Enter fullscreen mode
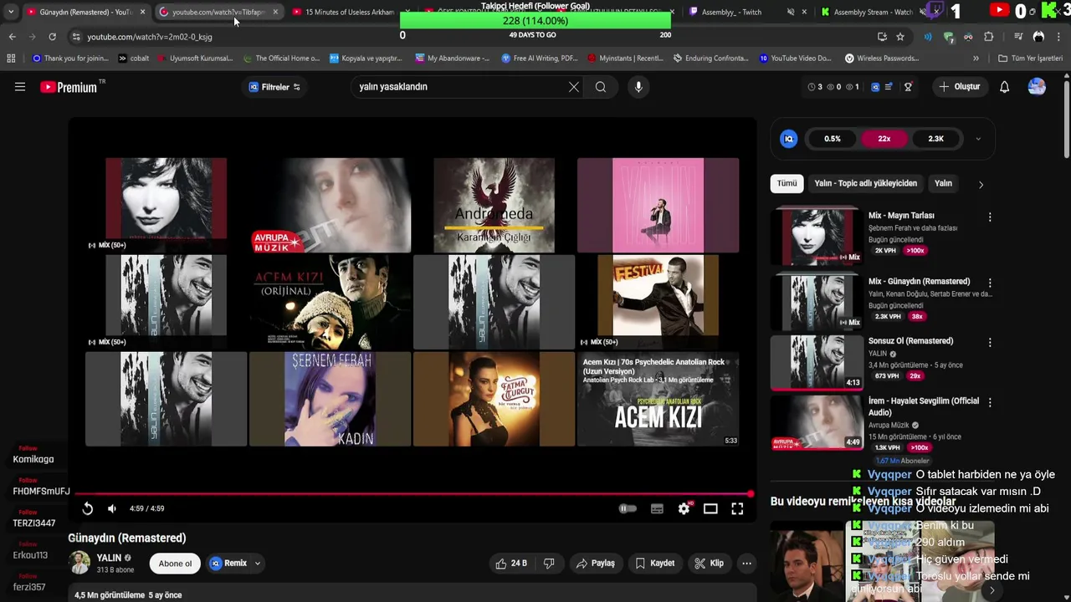 point(737,508)
